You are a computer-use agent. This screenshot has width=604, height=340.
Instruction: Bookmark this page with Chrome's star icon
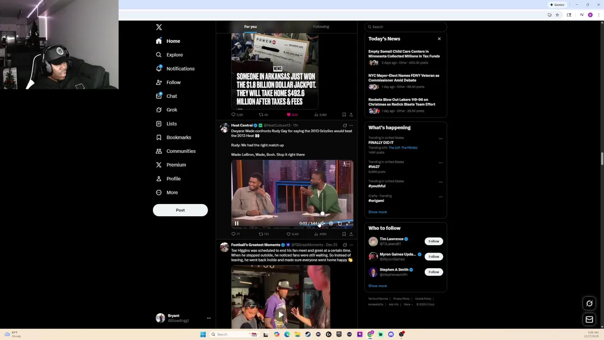(x=557, y=15)
